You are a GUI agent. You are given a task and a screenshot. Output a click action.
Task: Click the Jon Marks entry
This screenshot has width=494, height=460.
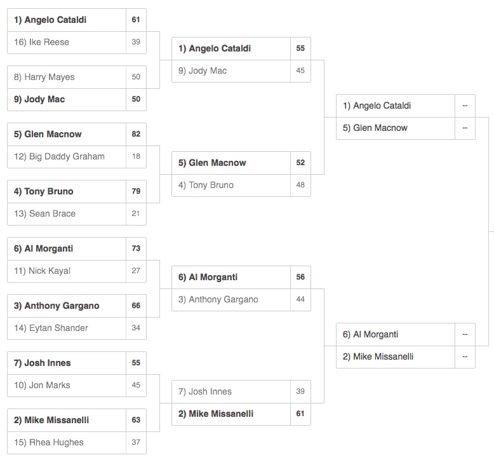tap(77, 385)
